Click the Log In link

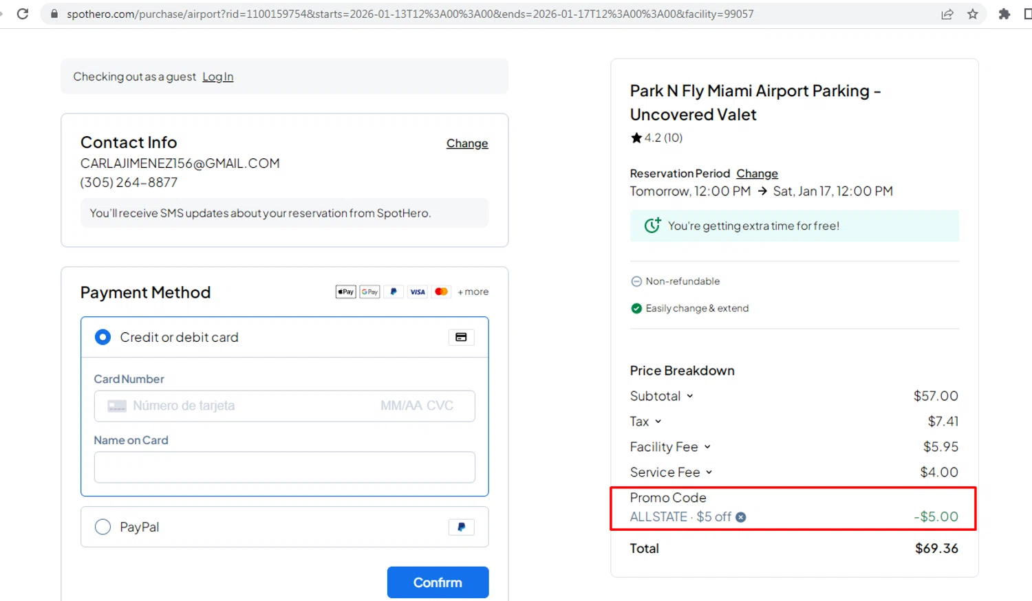217,77
